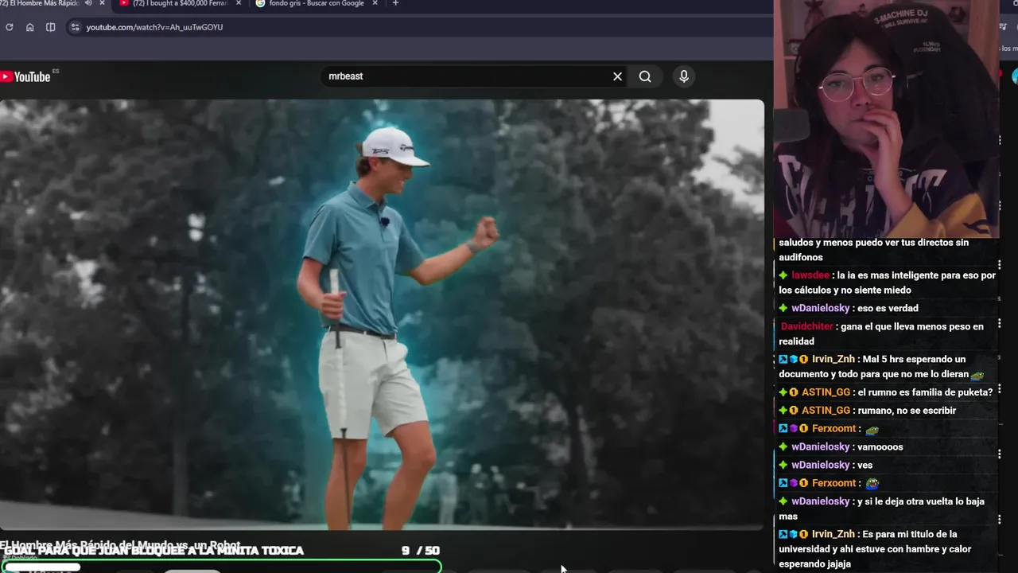Click Irvin_Znh on the 'titulo de la universidad' message

tap(833, 534)
